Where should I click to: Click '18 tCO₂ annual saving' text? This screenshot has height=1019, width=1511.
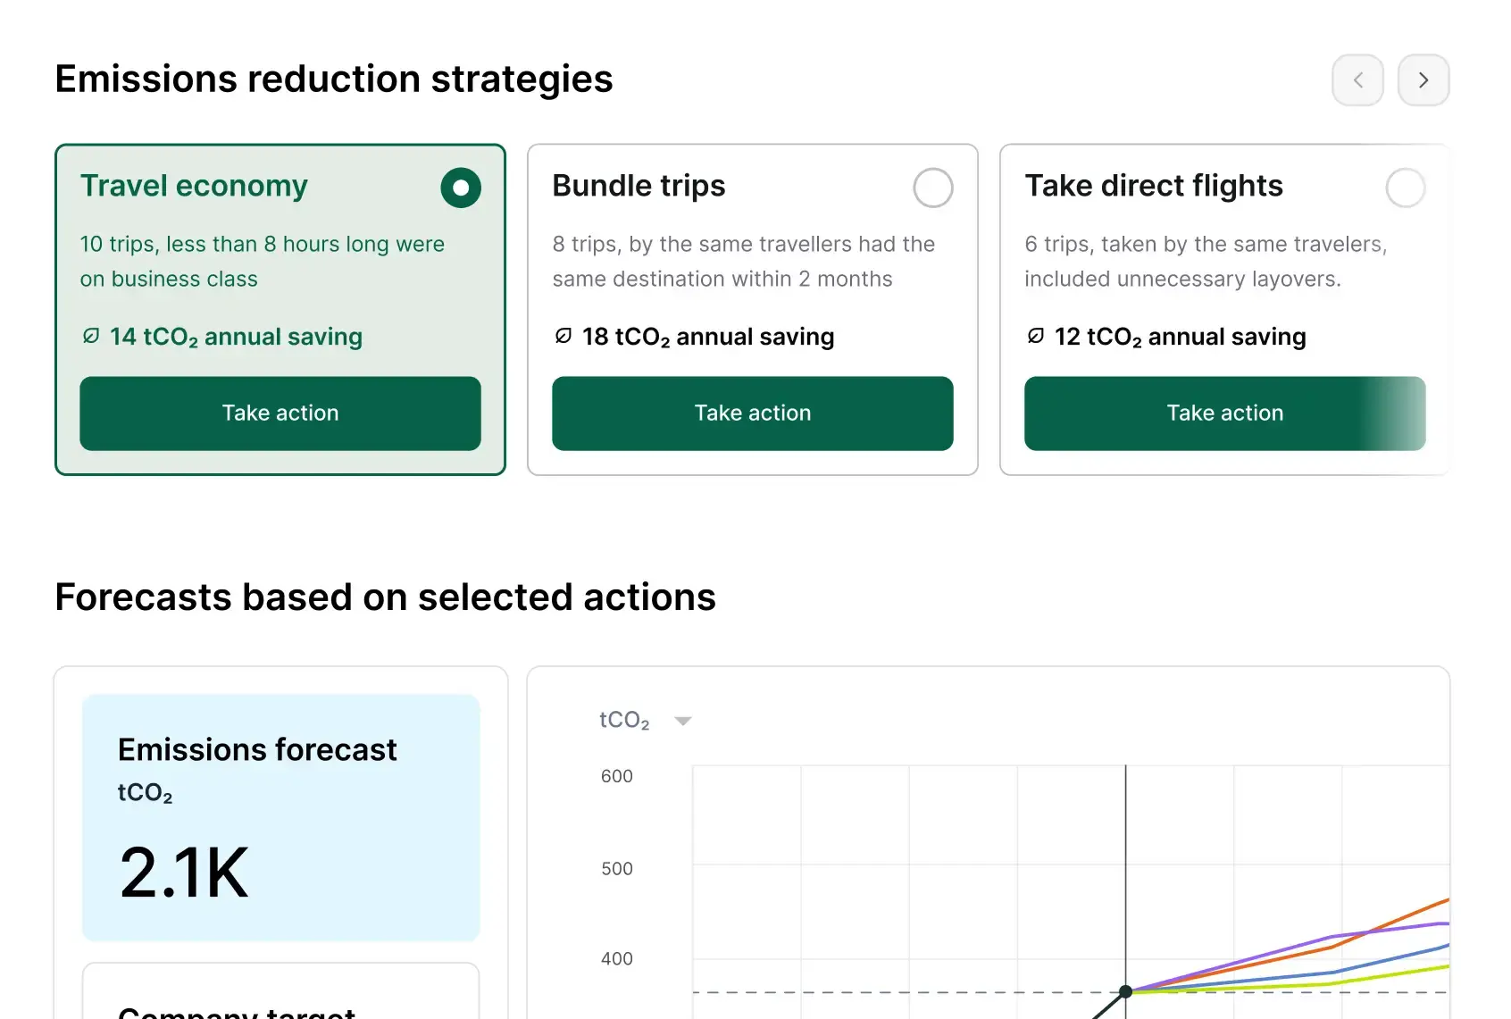pyautogui.click(x=708, y=337)
